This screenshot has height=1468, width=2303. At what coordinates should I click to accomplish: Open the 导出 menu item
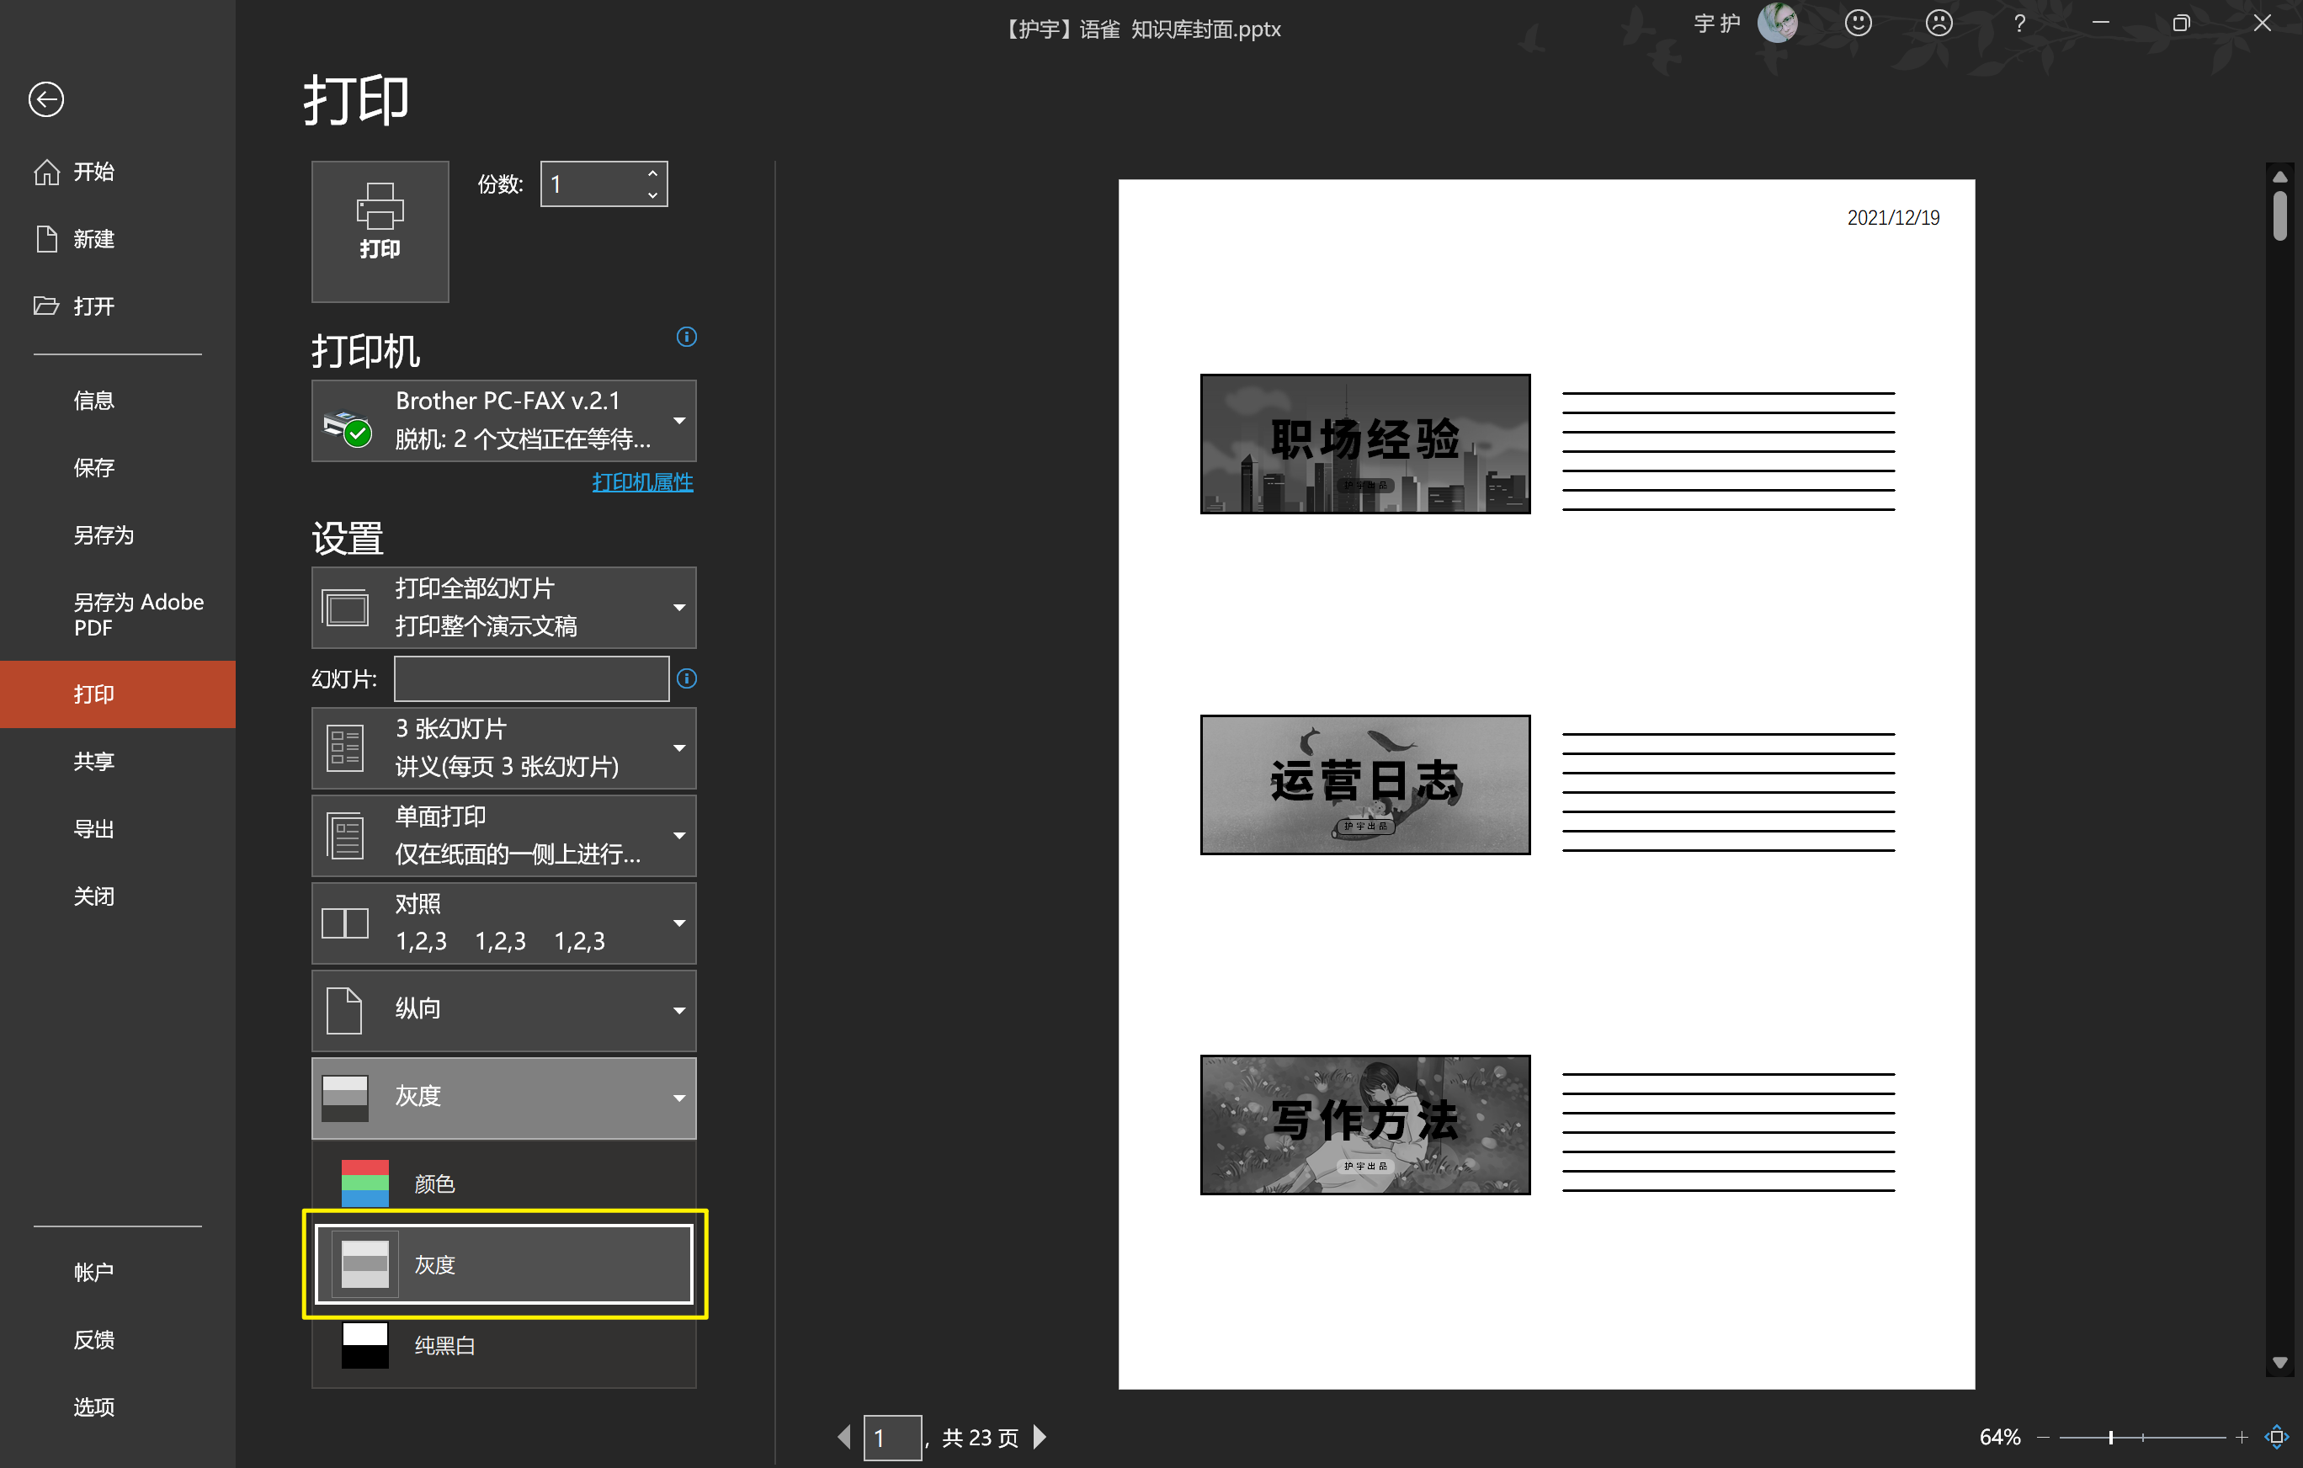[x=93, y=828]
